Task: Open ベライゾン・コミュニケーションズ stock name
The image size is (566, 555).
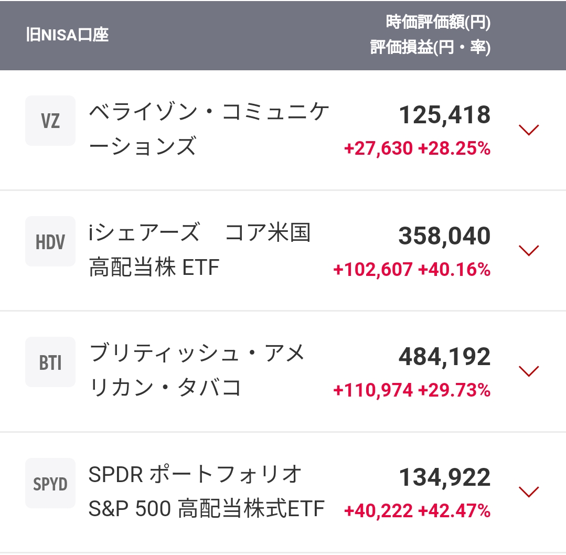Action: point(209,129)
